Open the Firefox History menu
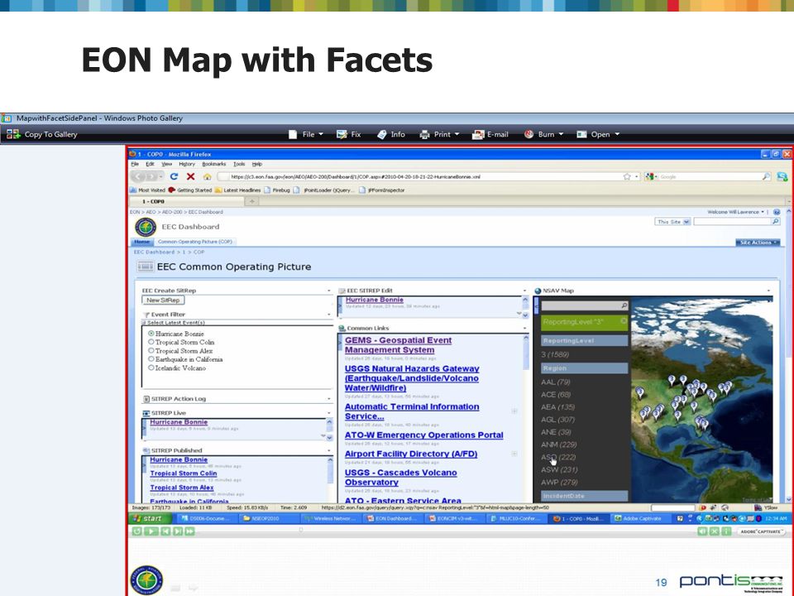794x596 pixels. pos(186,164)
